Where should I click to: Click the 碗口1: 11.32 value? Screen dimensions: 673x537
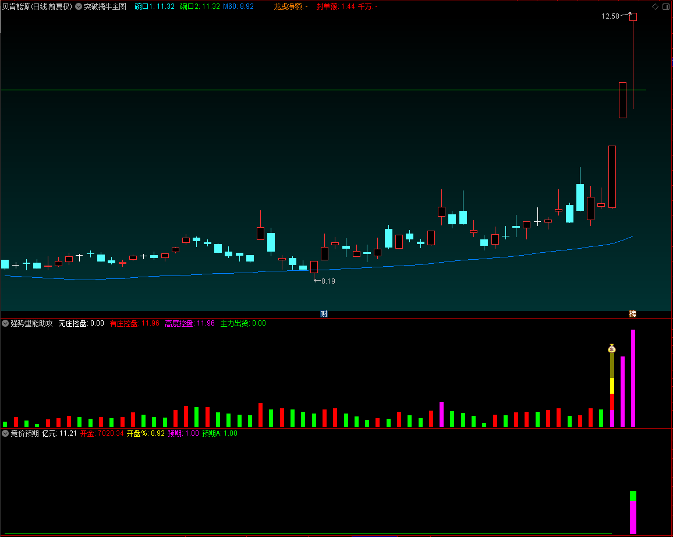click(154, 6)
